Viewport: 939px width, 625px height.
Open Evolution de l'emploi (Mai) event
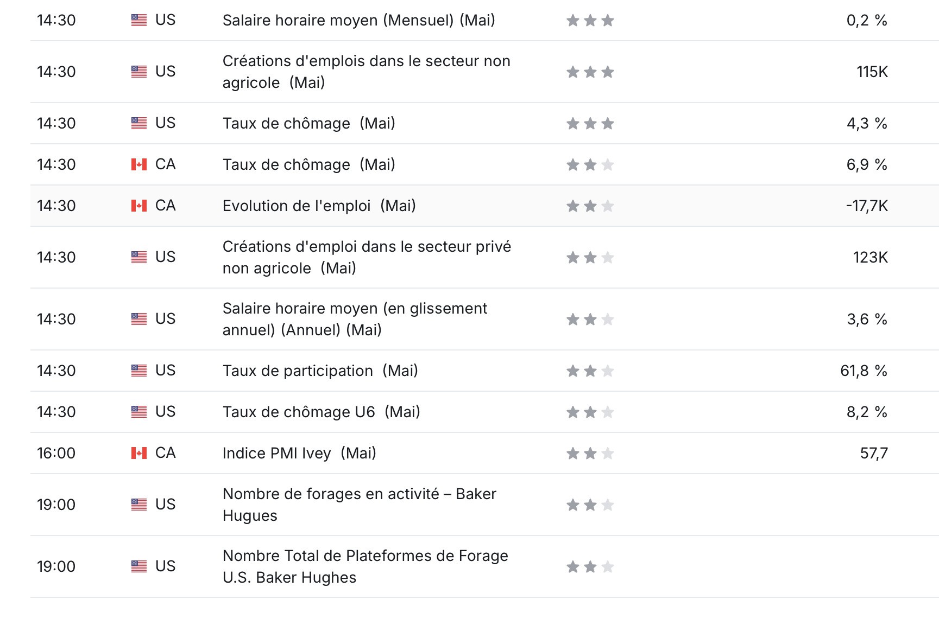(x=319, y=206)
